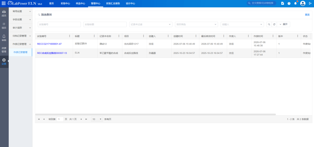Switch to the 实验中心 tab
314x147 pixels.
point(65,3)
